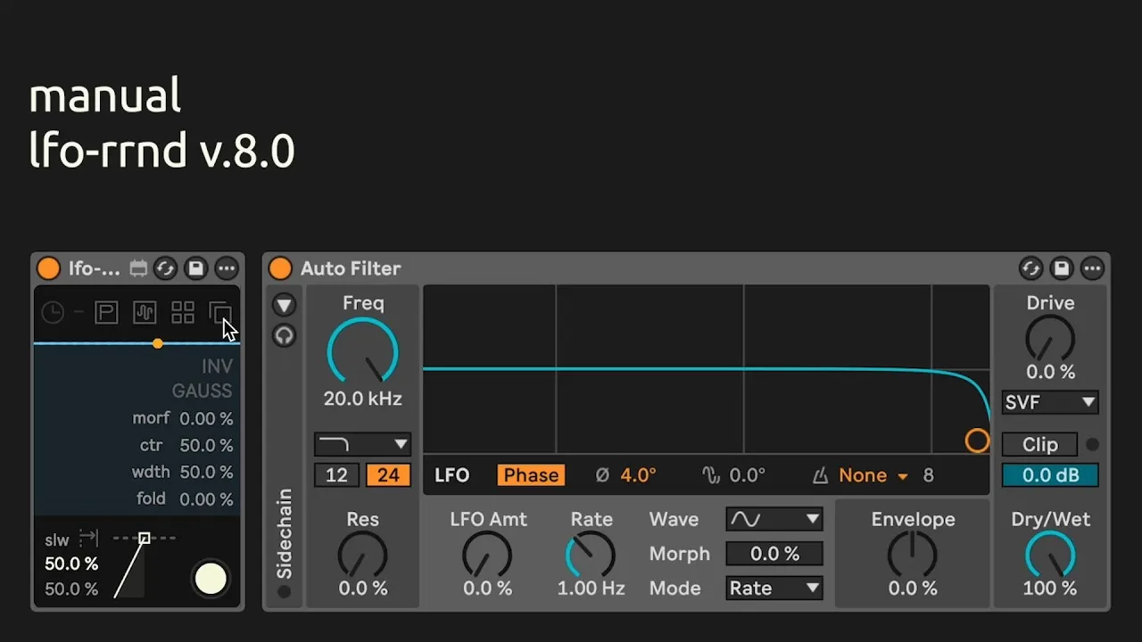
Task: Open lfo device options ellipsis menu
Action: tap(227, 268)
